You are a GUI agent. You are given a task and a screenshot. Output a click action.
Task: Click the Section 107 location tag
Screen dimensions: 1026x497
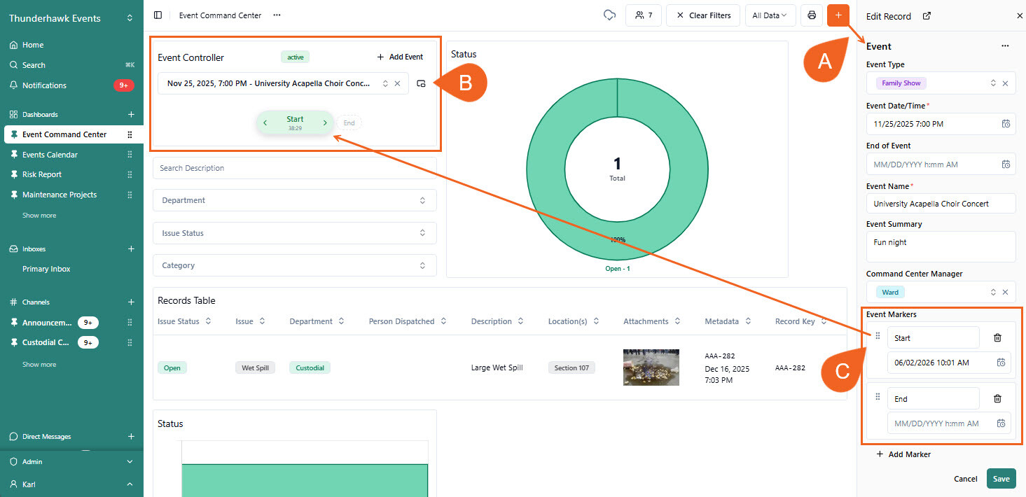(571, 367)
